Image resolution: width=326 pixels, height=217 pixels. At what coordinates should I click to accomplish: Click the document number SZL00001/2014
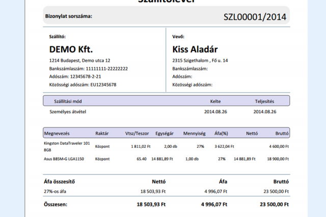click(255, 16)
